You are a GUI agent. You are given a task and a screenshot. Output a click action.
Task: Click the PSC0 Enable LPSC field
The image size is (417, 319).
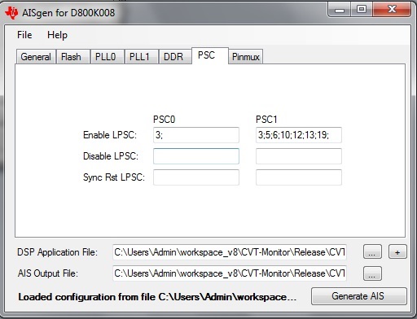196,135
